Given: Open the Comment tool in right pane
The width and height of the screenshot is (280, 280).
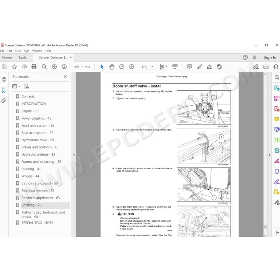Looking at the screenshot, I should pos(277,119).
